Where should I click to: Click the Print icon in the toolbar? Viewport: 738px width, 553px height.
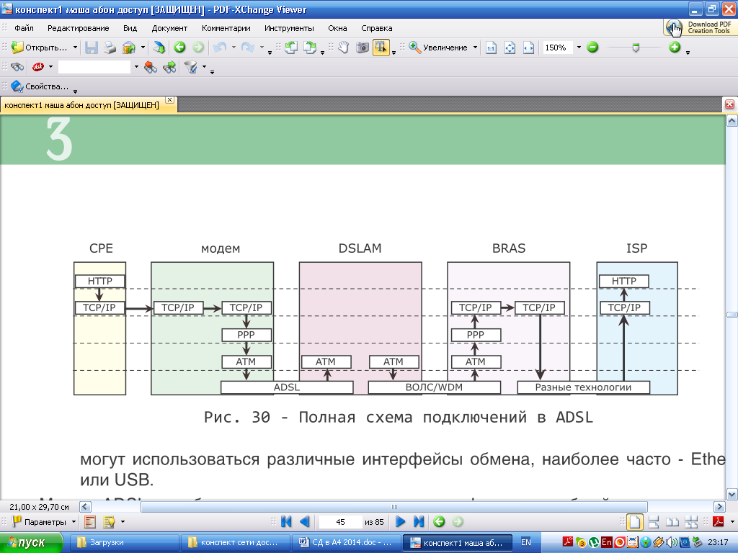coord(110,48)
